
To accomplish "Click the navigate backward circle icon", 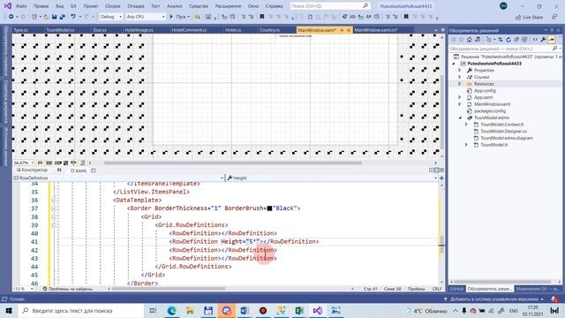I will 11,17.
